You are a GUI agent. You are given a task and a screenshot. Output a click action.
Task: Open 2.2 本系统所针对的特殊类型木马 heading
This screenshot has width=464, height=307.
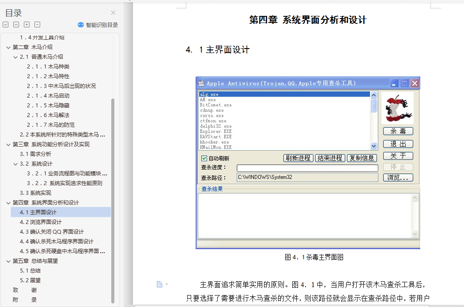point(62,135)
